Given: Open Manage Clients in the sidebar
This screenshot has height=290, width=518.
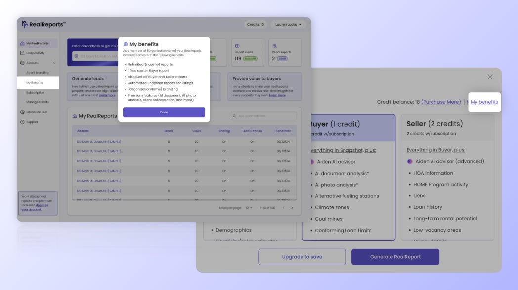Looking at the screenshot, I should click(x=38, y=102).
